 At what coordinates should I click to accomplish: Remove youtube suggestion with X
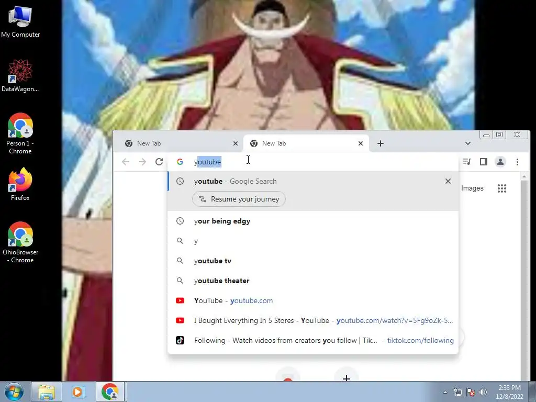click(x=448, y=181)
